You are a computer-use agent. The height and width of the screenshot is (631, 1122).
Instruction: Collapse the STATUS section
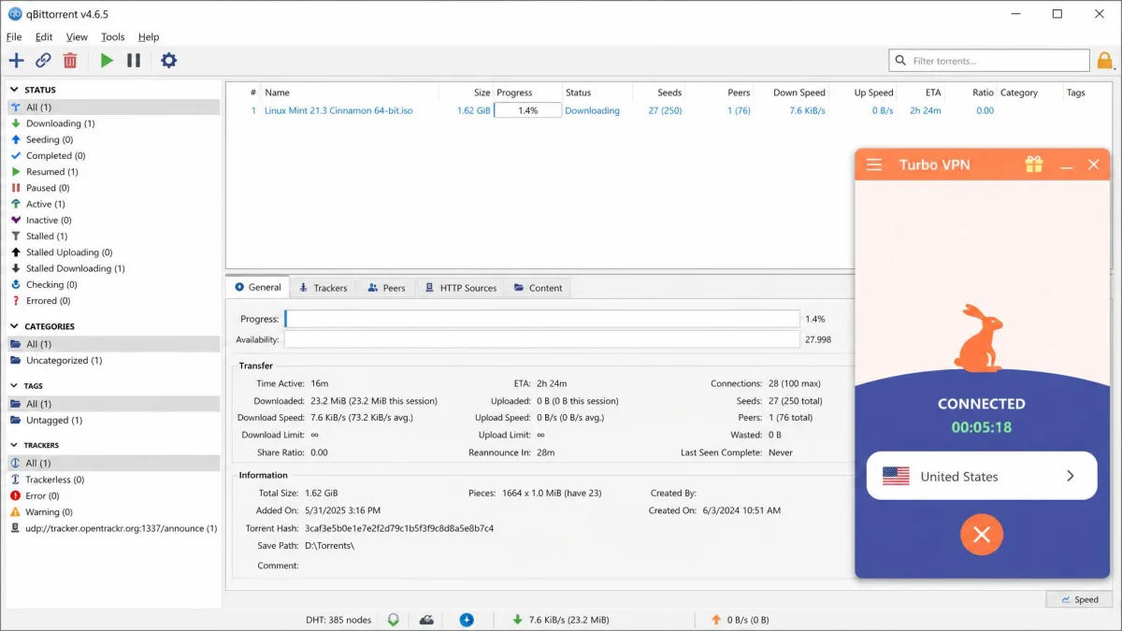coord(15,90)
